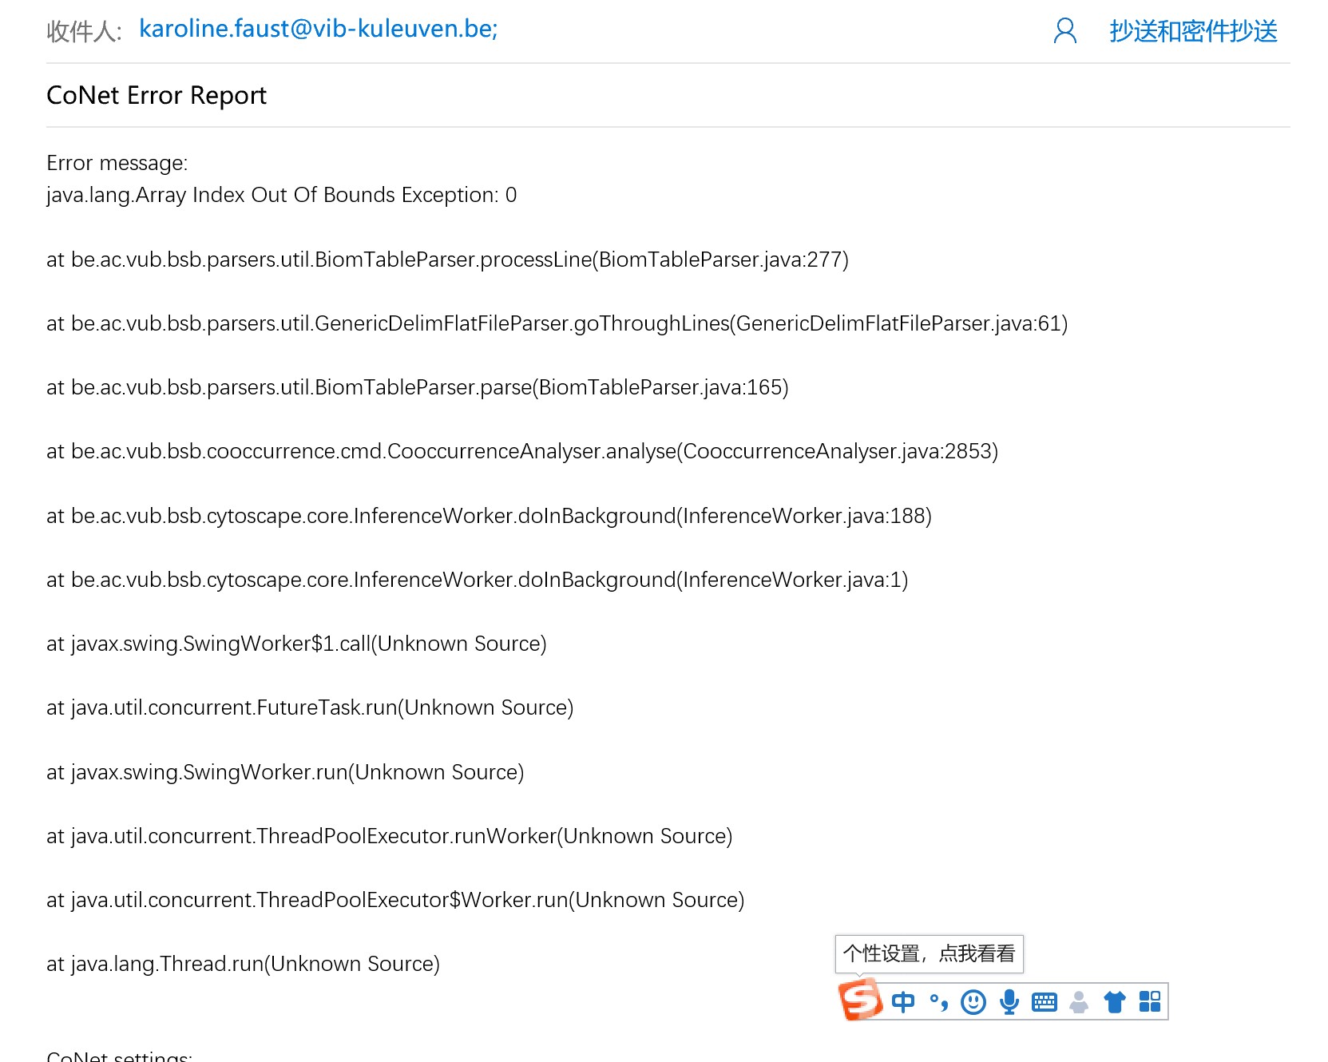Click the Array Index Out Of Bounds line
The height and width of the screenshot is (1062, 1328).
click(281, 195)
